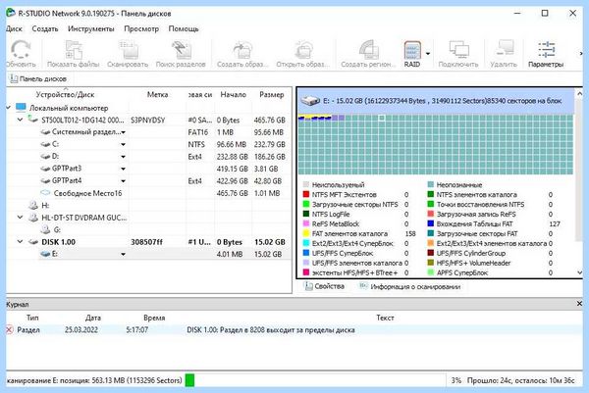This screenshot has height=393, width=589.
Task: Open the Помощь menu
Action: pyautogui.click(x=184, y=28)
